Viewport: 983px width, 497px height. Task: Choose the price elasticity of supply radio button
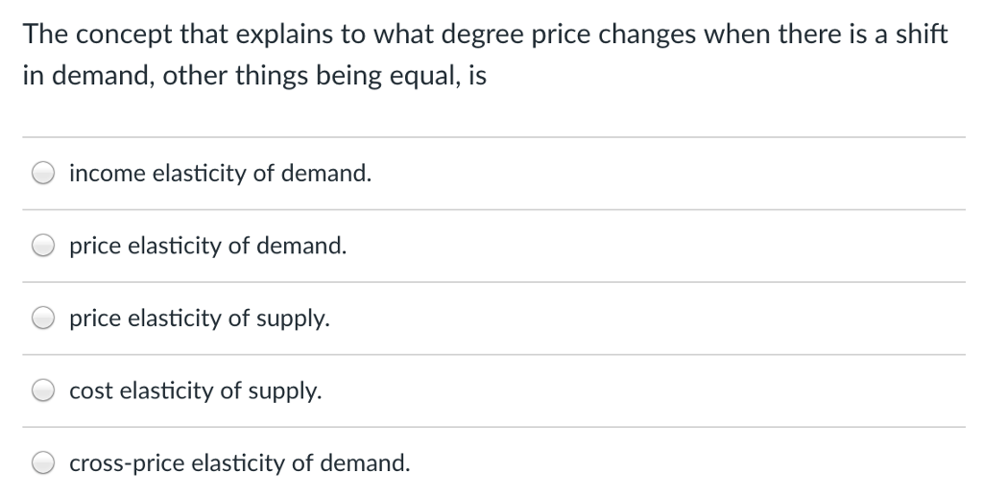point(43,319)
